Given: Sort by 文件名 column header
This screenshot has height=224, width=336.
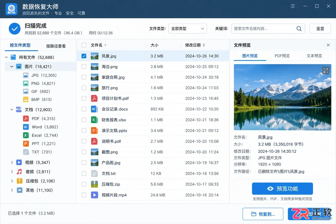Looking at the screenshot, I should pyautogui.click(x=98, y=45).
